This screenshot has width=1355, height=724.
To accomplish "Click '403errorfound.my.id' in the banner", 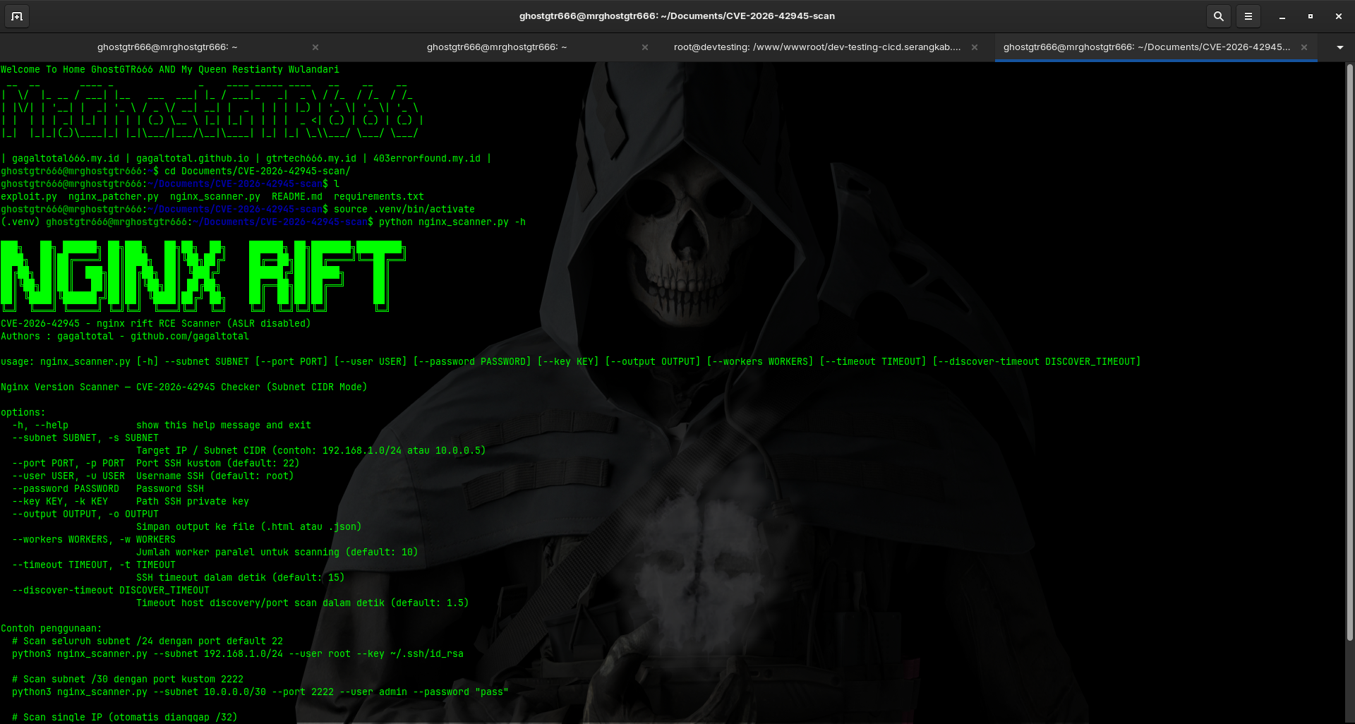I will click(427, 159).
